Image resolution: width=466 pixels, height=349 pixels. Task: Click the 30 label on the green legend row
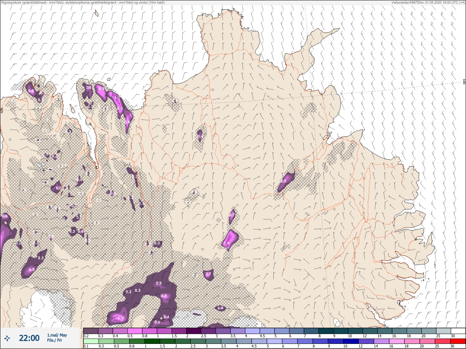click(453, 346)
